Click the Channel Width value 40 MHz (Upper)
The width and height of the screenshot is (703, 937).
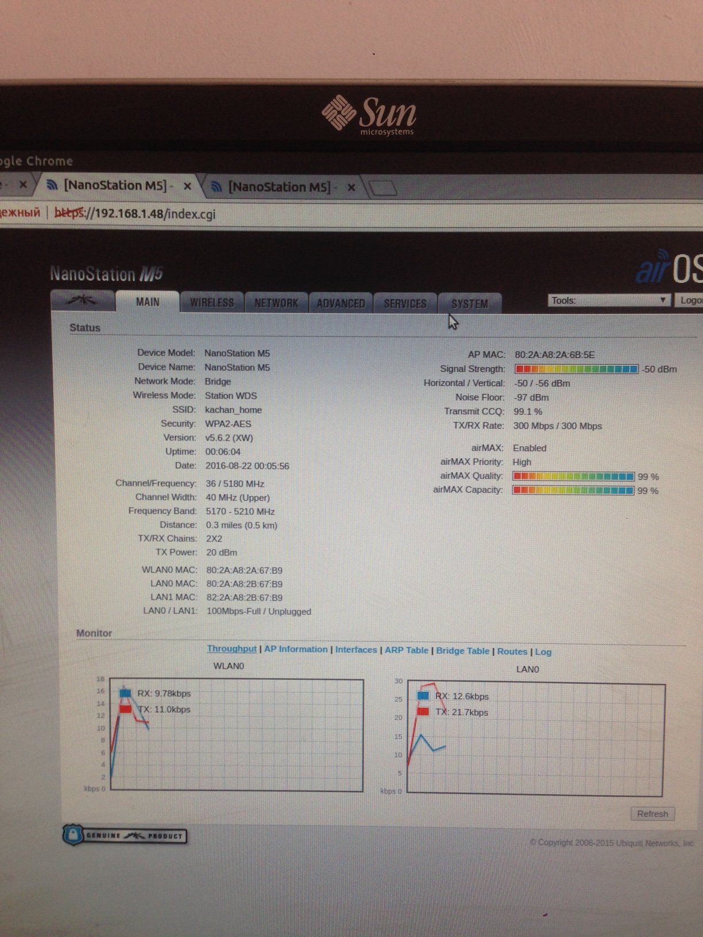point(238,498)
